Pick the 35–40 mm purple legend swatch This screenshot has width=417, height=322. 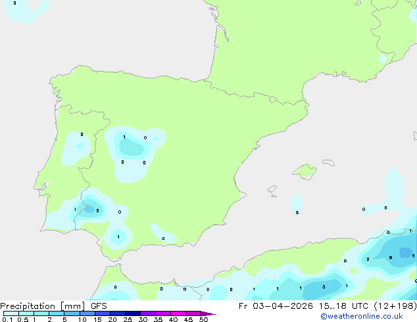[x=163, y=313]
